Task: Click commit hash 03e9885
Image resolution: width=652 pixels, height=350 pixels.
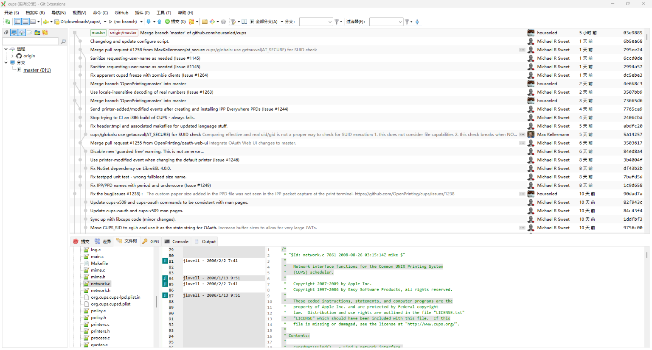Action: coord(632,33)
